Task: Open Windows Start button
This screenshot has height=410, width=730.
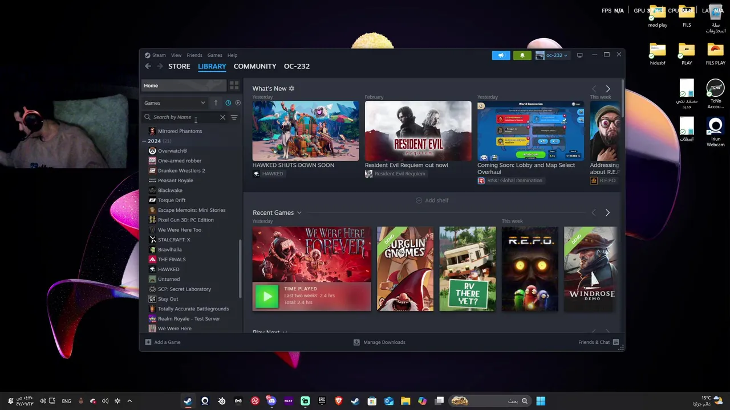Action: point(541,401)
